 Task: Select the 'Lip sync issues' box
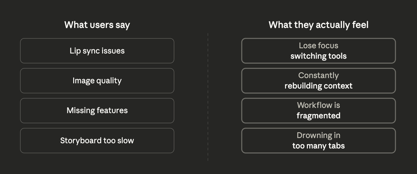97,51
